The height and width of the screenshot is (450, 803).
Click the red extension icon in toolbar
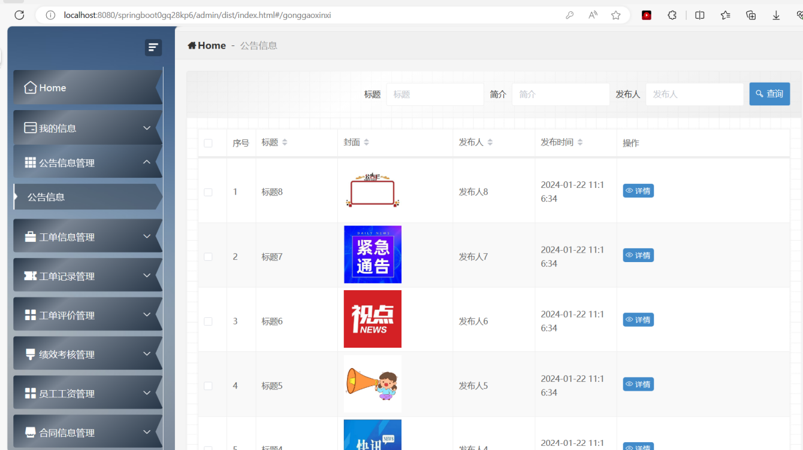647,15
